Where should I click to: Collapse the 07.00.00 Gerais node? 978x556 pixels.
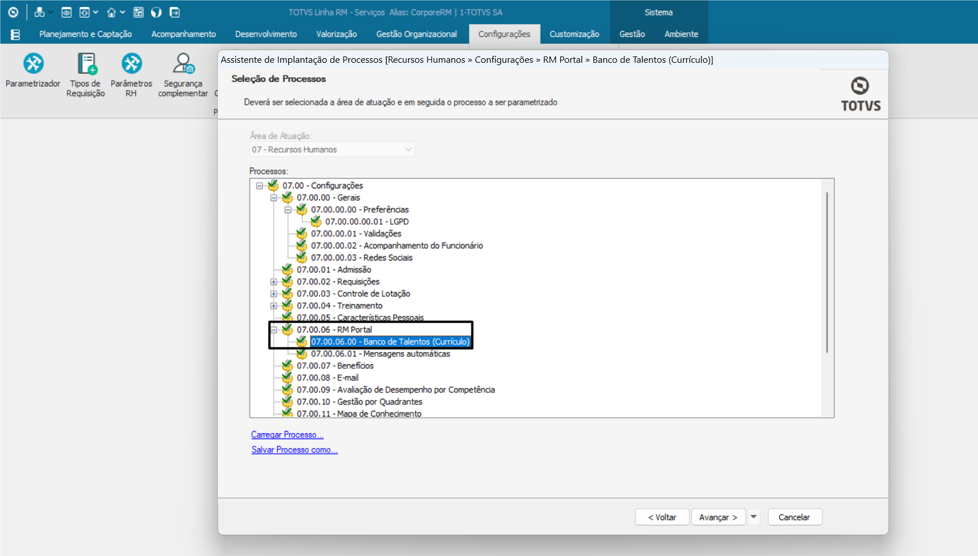tap(274, 198)
